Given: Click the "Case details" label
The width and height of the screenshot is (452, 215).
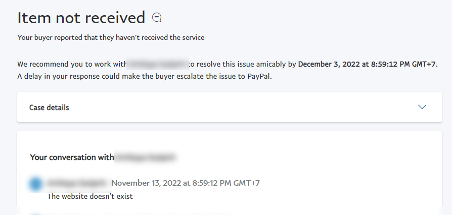Looking at the screenshot, I should click(49, 107).
